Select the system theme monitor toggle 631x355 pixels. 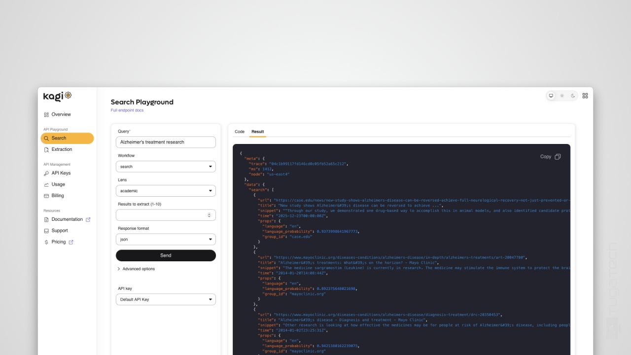pos(551,96)
